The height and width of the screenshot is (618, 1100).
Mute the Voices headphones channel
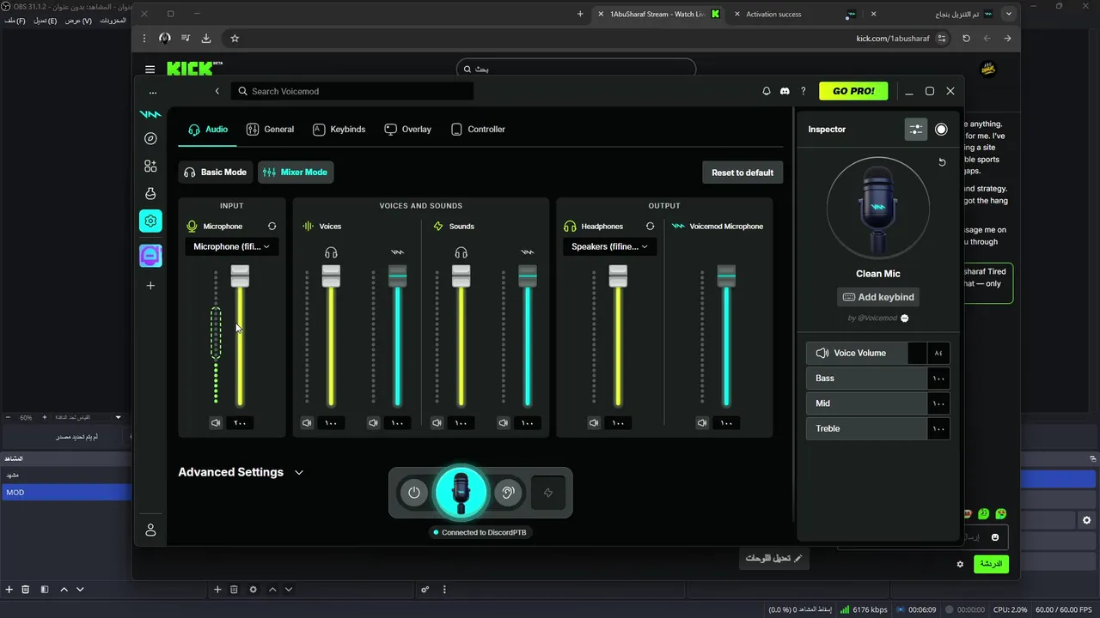point(307,422)
